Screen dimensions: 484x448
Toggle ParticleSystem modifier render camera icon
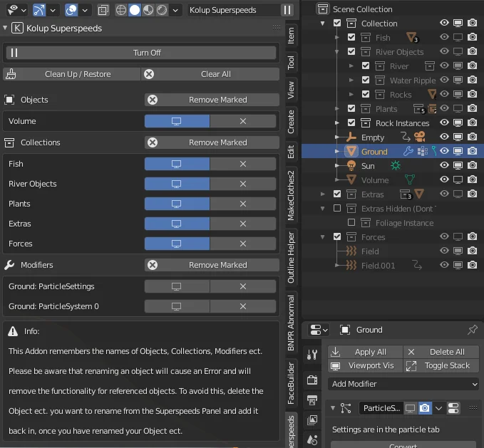tap(425, 408)
